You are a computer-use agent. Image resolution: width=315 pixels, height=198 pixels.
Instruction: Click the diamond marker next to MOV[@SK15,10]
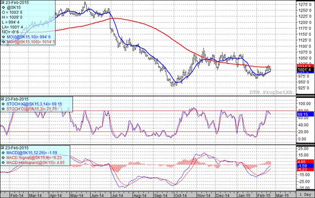pos(4,37)
